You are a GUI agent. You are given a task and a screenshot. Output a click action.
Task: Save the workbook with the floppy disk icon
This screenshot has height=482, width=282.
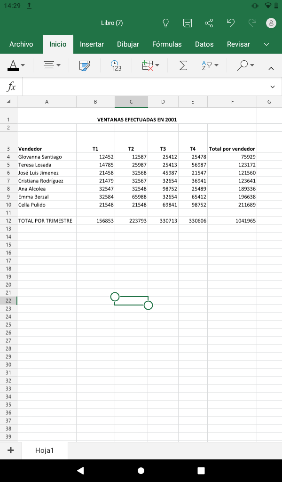click(188, 23)
